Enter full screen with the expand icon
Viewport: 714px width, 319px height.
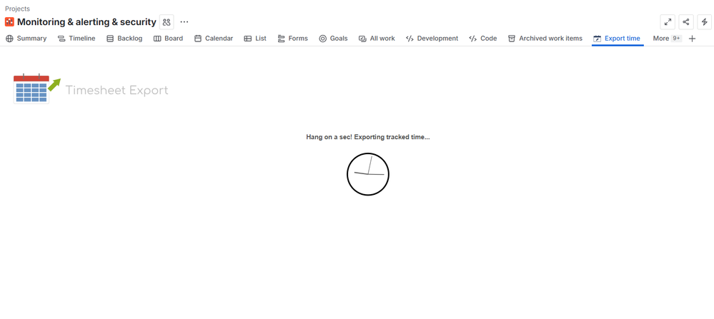[668, 22]
